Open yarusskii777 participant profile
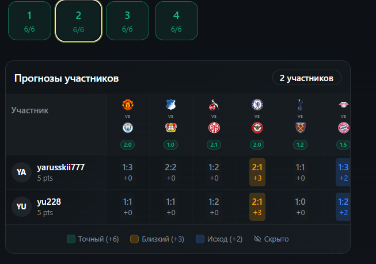Screen dimensions: 376x264 click(60, 167)
